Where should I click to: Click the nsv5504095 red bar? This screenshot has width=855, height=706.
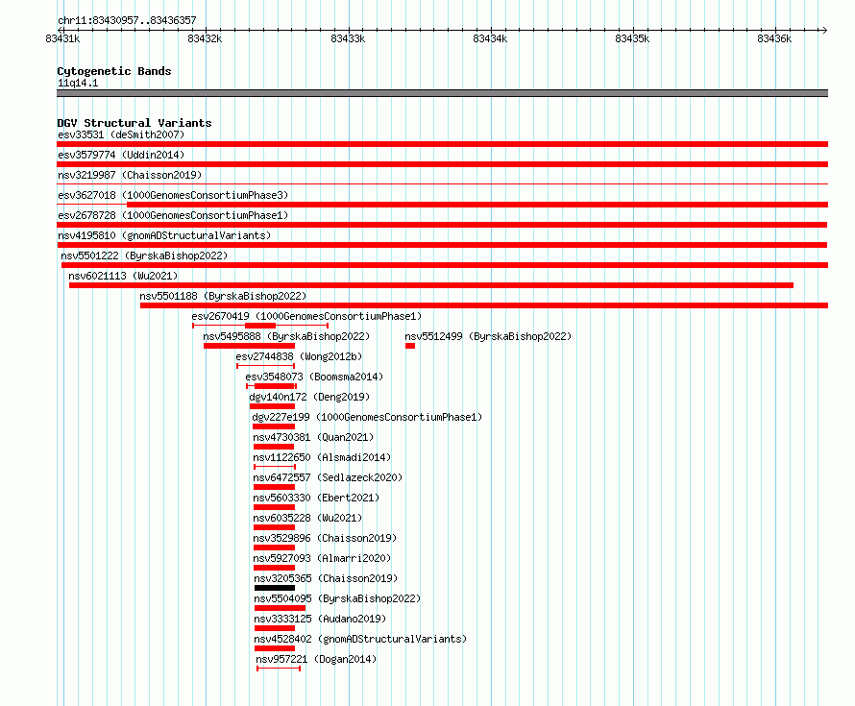click(x=281, y=608)
